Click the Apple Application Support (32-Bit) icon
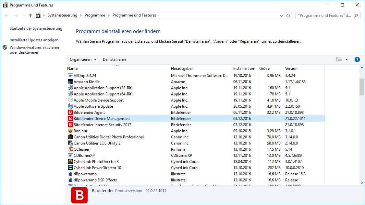Screen dimensions: 365x205 pos(70,88)
